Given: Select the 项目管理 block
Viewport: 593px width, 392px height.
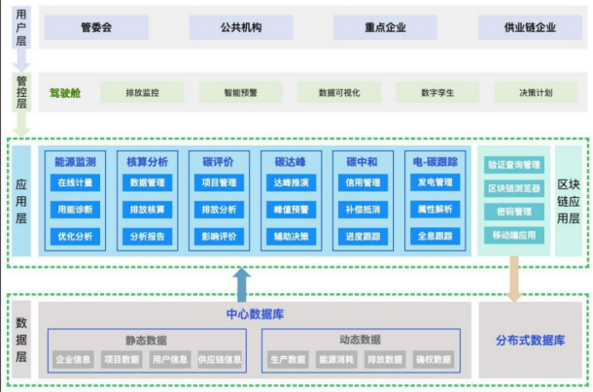Looking at the screenshot, I should pyautogui.click(x=219, y=182).
